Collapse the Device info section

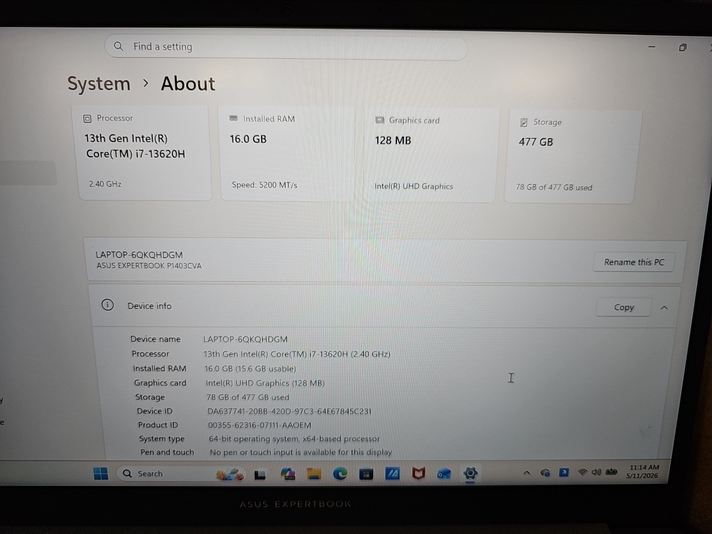point(664,308)
